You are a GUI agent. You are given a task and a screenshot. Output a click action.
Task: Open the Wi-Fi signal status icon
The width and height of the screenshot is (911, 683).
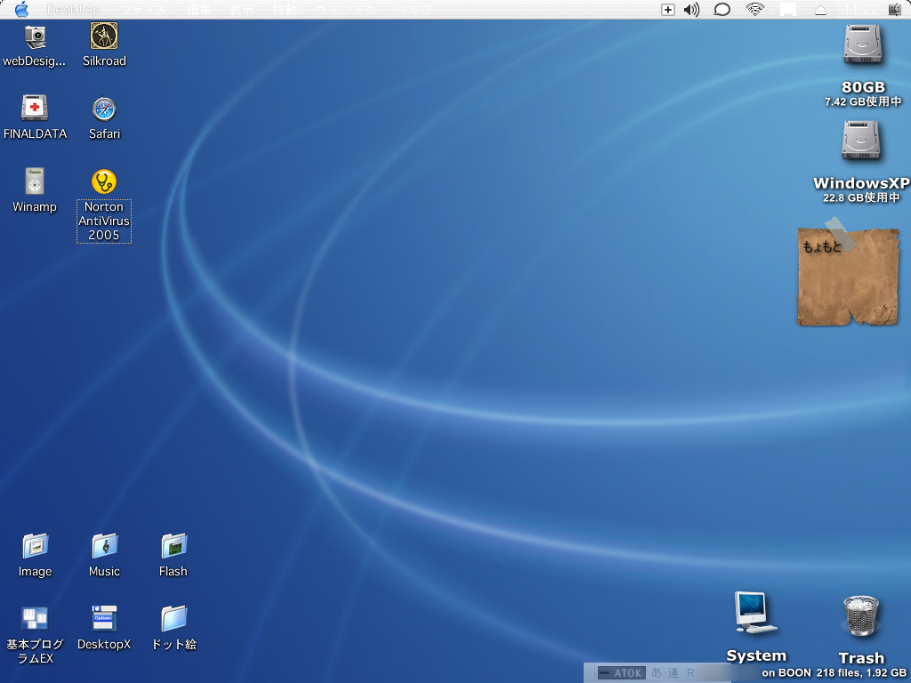pyautogui.click(x=754, y=9)
